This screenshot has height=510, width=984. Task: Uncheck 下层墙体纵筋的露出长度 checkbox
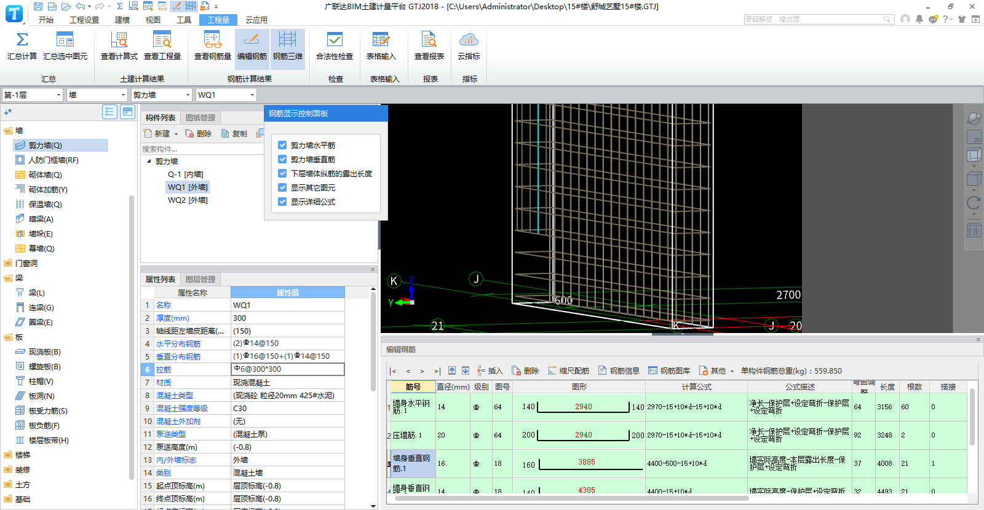point(282,173)
